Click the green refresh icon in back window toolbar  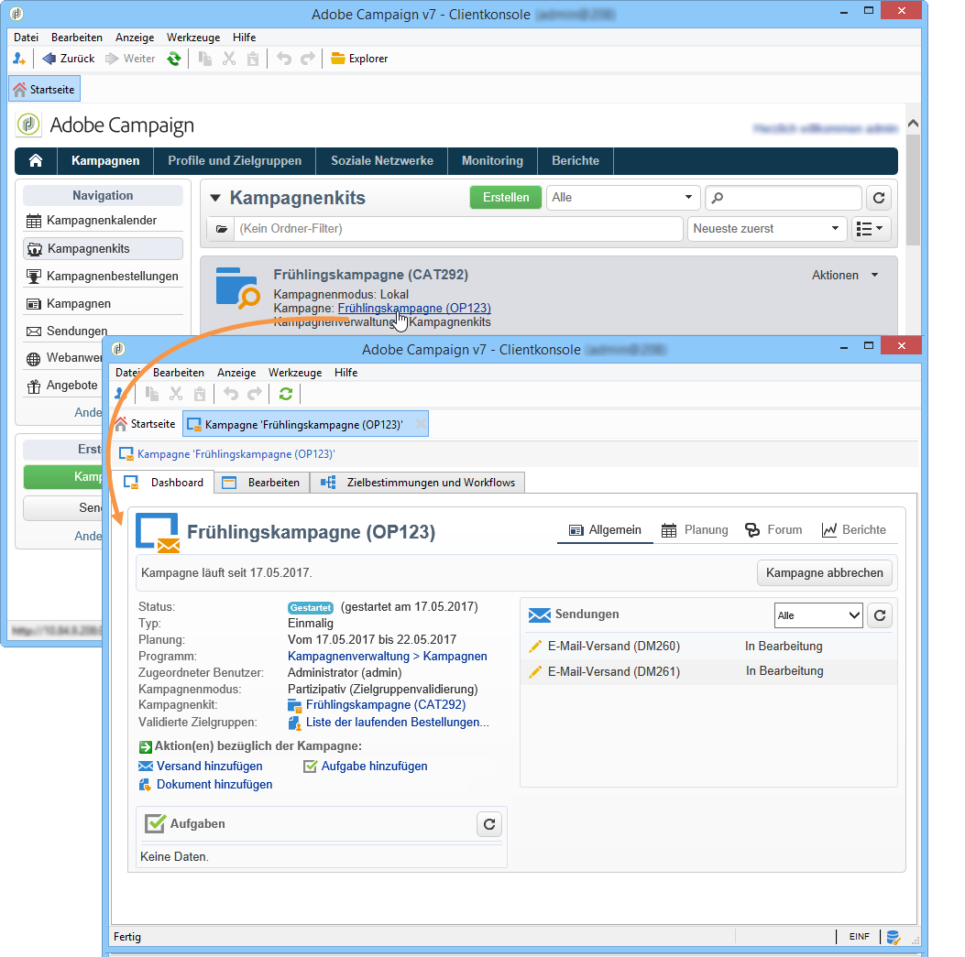click(x=174, y=59)
